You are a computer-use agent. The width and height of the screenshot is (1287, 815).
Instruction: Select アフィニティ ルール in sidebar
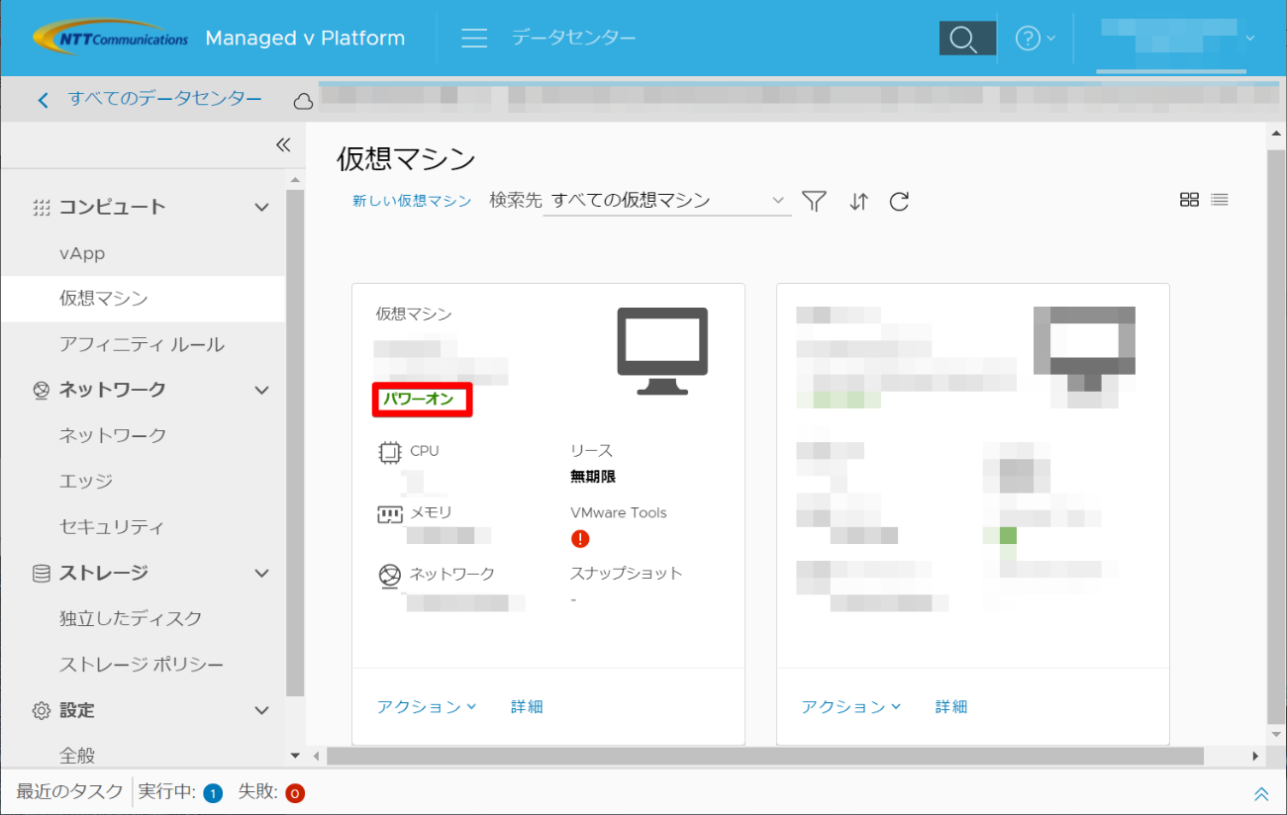coord(142,344)
